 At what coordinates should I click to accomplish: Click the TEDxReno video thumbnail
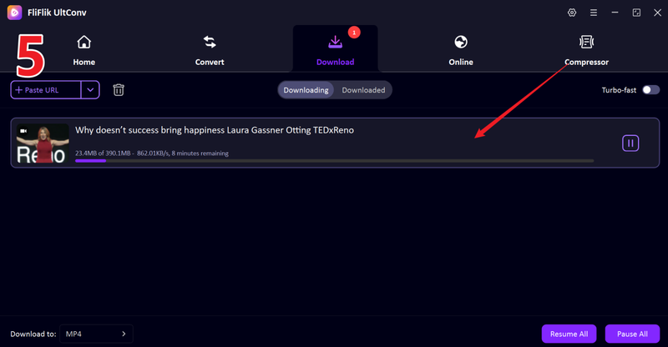pos(43,143)
